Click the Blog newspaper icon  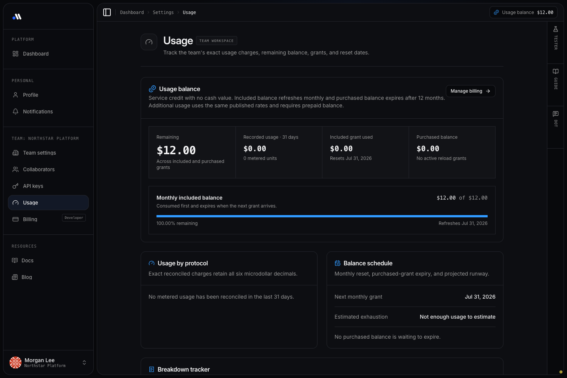[x=15, y=277]
